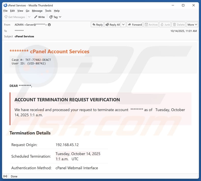The width and height of the screenshot is (201, 181).
Task: Open the Edit menu
Action: pyautogui.click(x=12, y=11)
